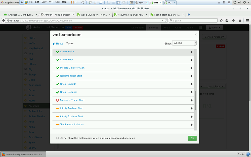The image size is (251, 157).
Task: Toggle 'Do not show this dialog again' checkbox
Action: tap(57, 138)
